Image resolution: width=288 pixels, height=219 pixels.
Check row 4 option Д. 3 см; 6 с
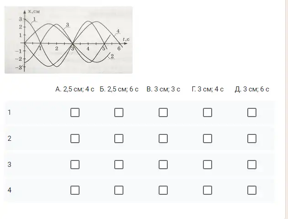point(252,190)
